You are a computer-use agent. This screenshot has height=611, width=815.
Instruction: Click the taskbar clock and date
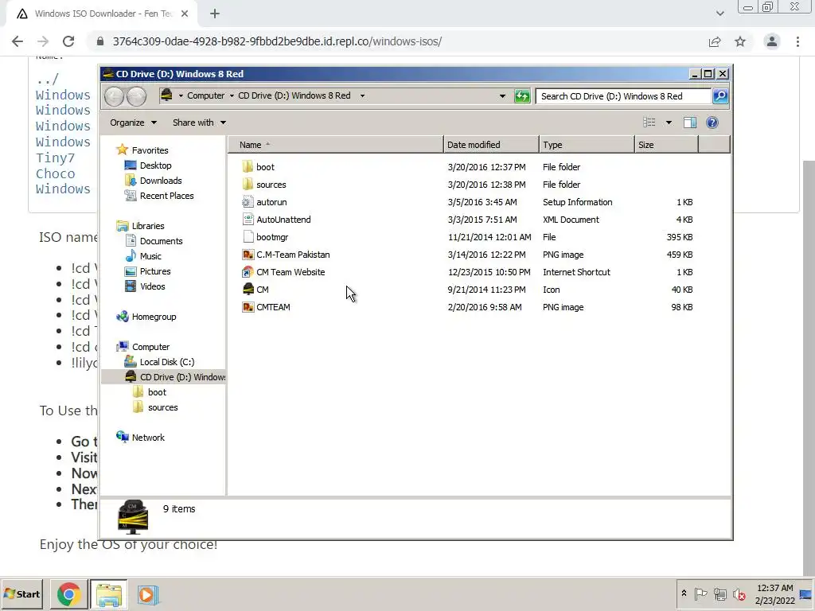click(775, 594)
